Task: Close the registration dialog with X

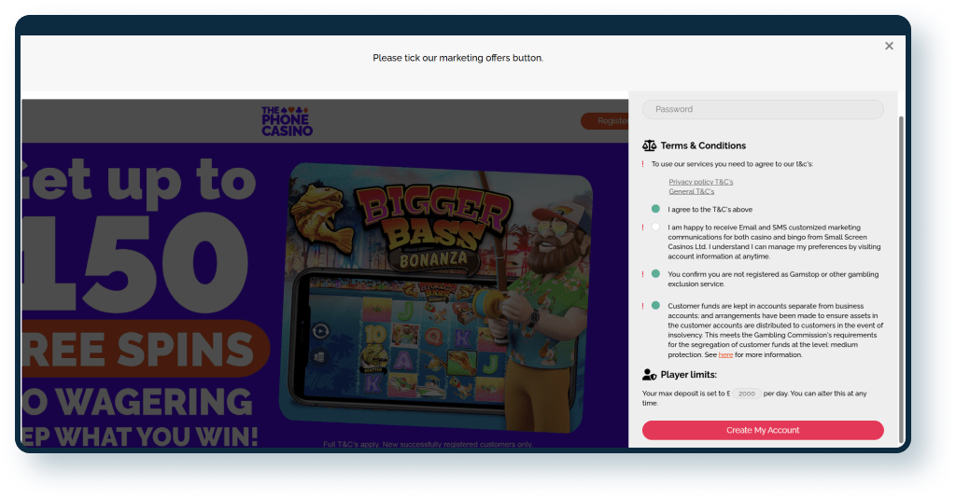Action: (x=889, y=46)
